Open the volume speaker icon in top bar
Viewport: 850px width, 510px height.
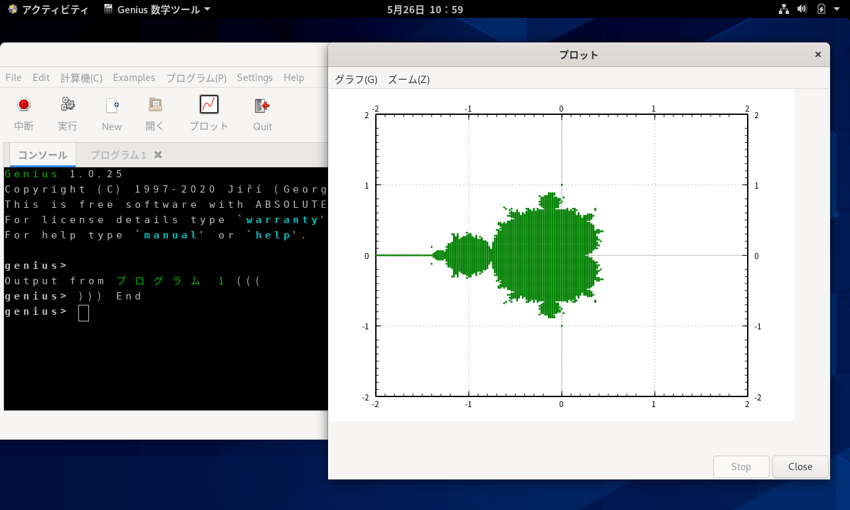click(802, 9)
